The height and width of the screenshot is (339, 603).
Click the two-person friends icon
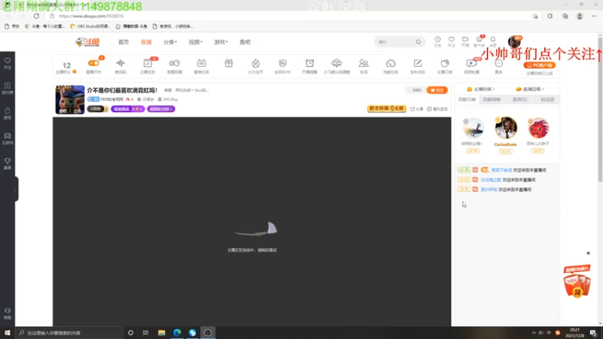[363, 63]
